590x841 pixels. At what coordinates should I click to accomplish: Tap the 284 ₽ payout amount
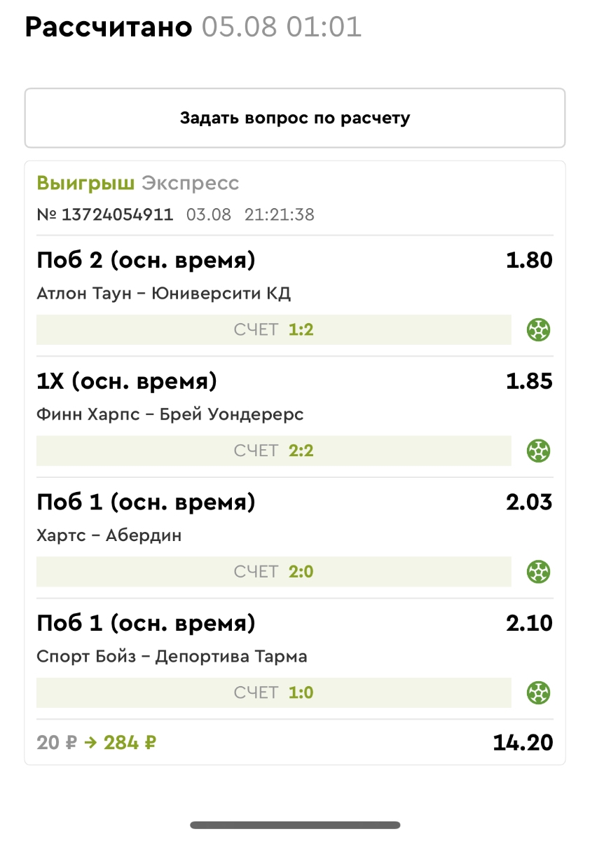coord(130,743)
